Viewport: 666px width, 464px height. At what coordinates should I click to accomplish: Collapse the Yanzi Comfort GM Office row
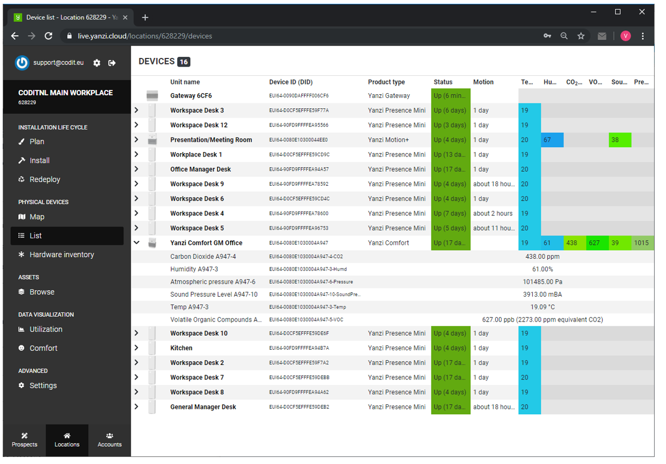[136, 243]
